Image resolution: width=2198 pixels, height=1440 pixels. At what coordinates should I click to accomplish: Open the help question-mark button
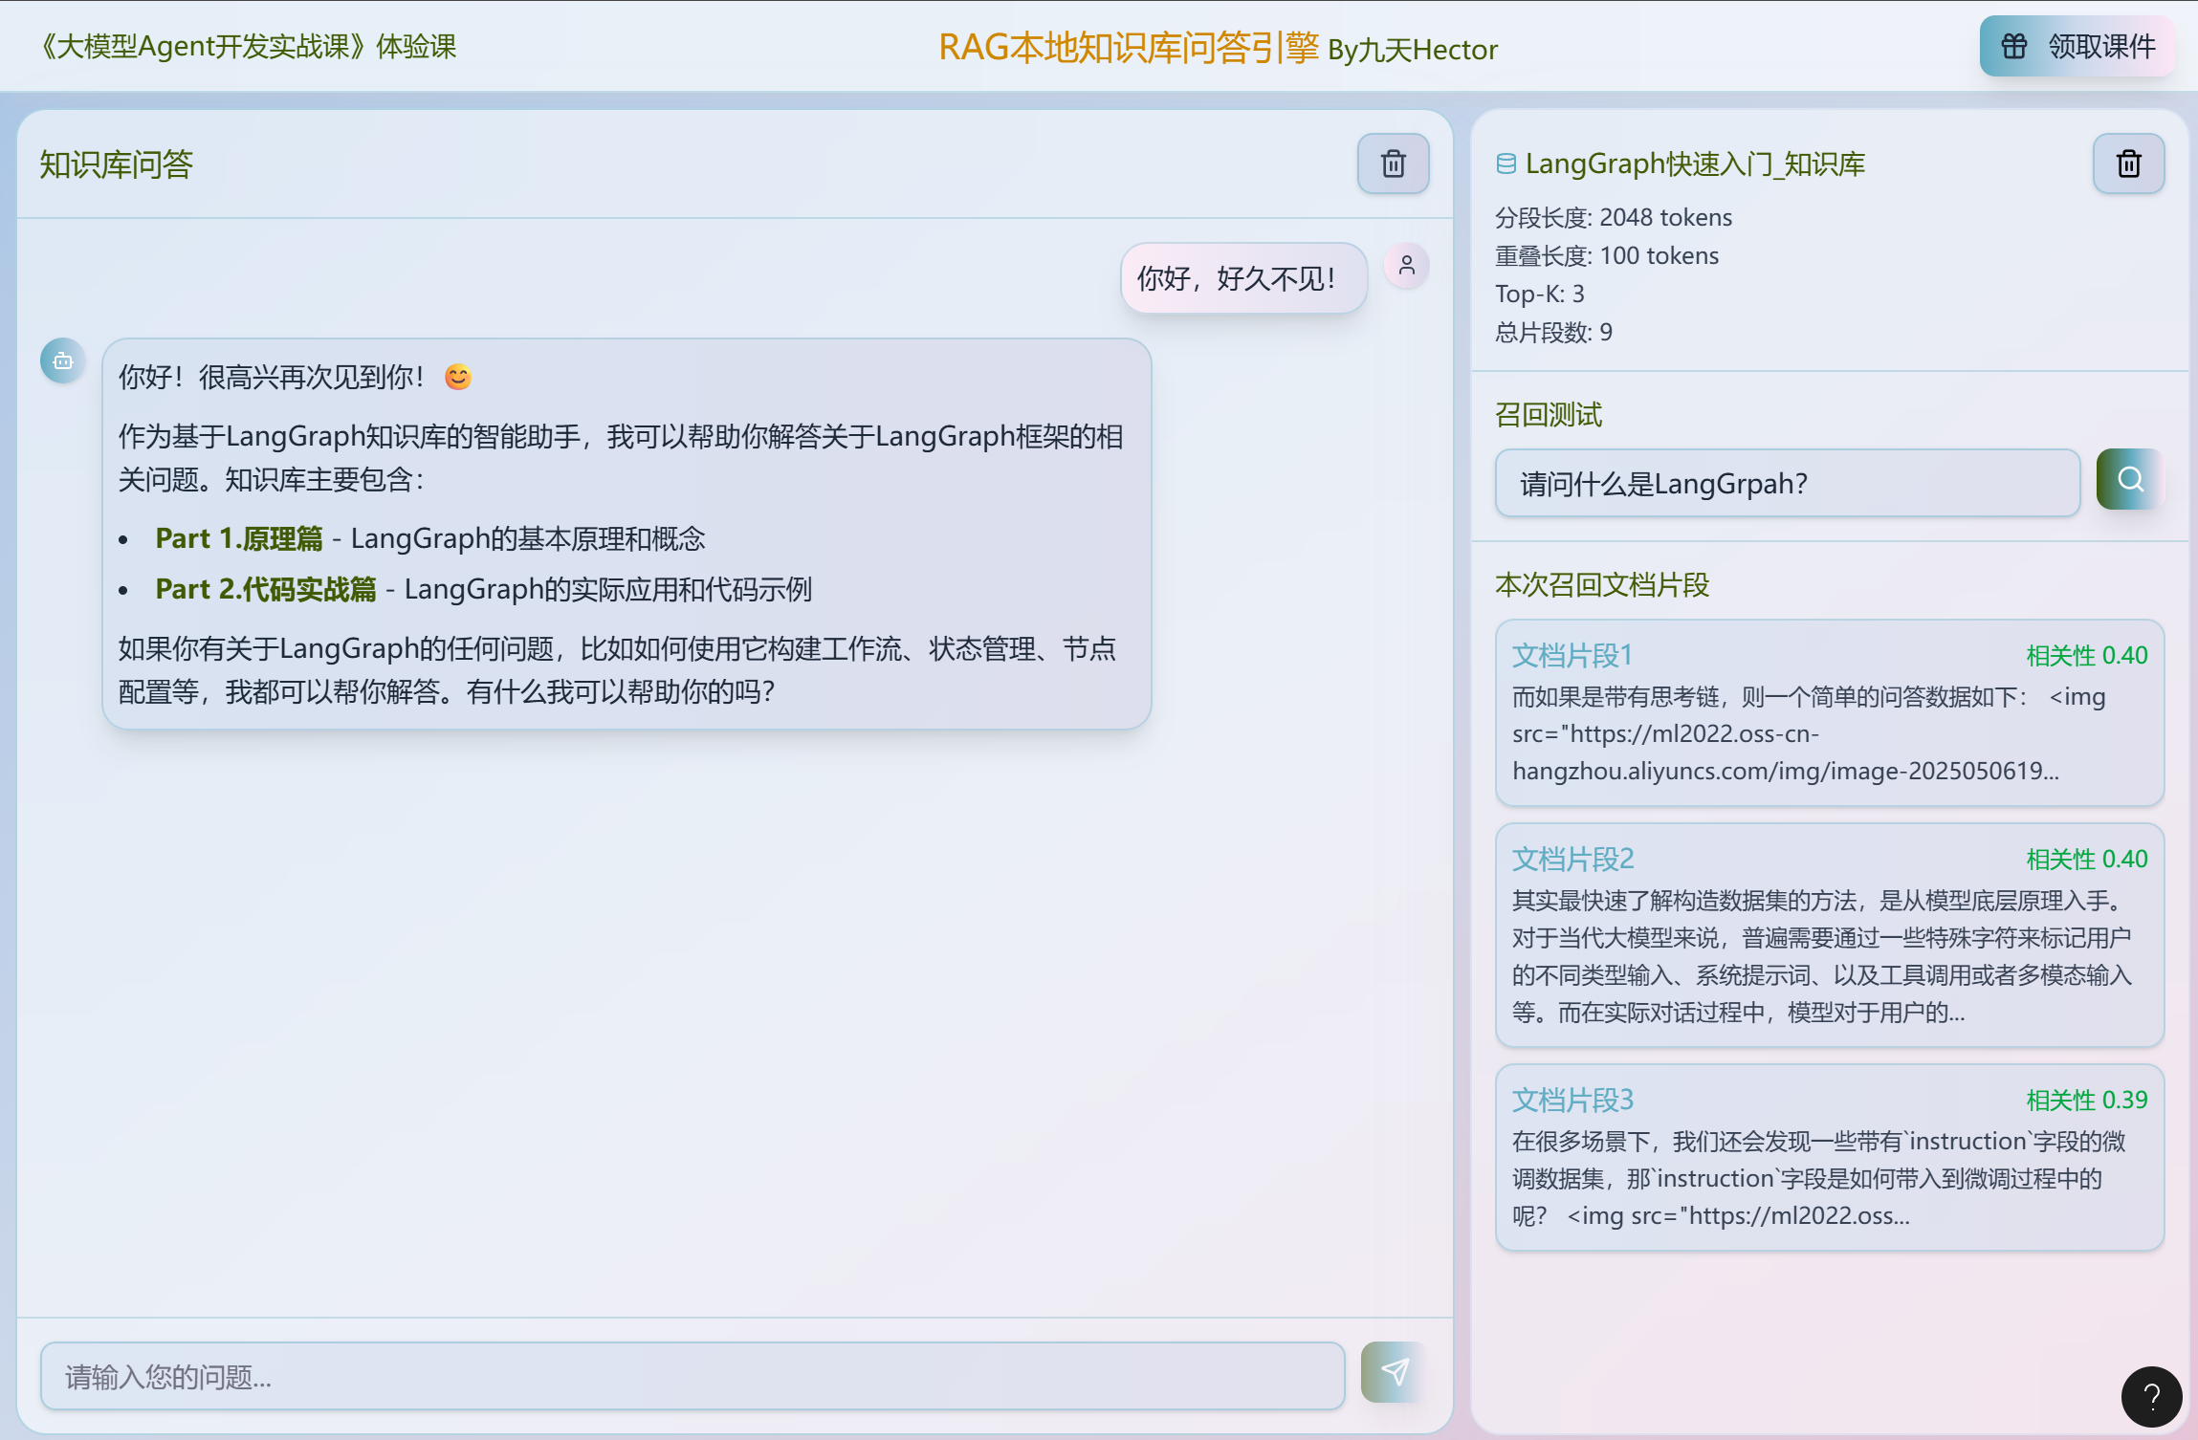coord(2151,1396)
